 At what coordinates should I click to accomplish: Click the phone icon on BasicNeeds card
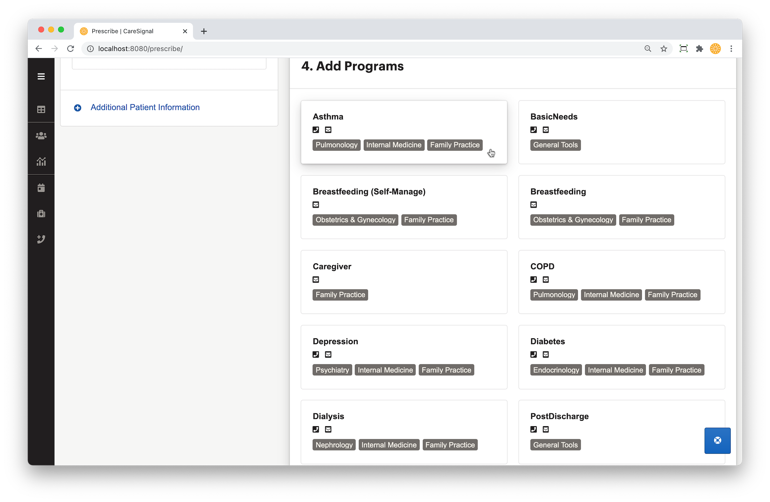pyautogui.click(x=533, y=130)
